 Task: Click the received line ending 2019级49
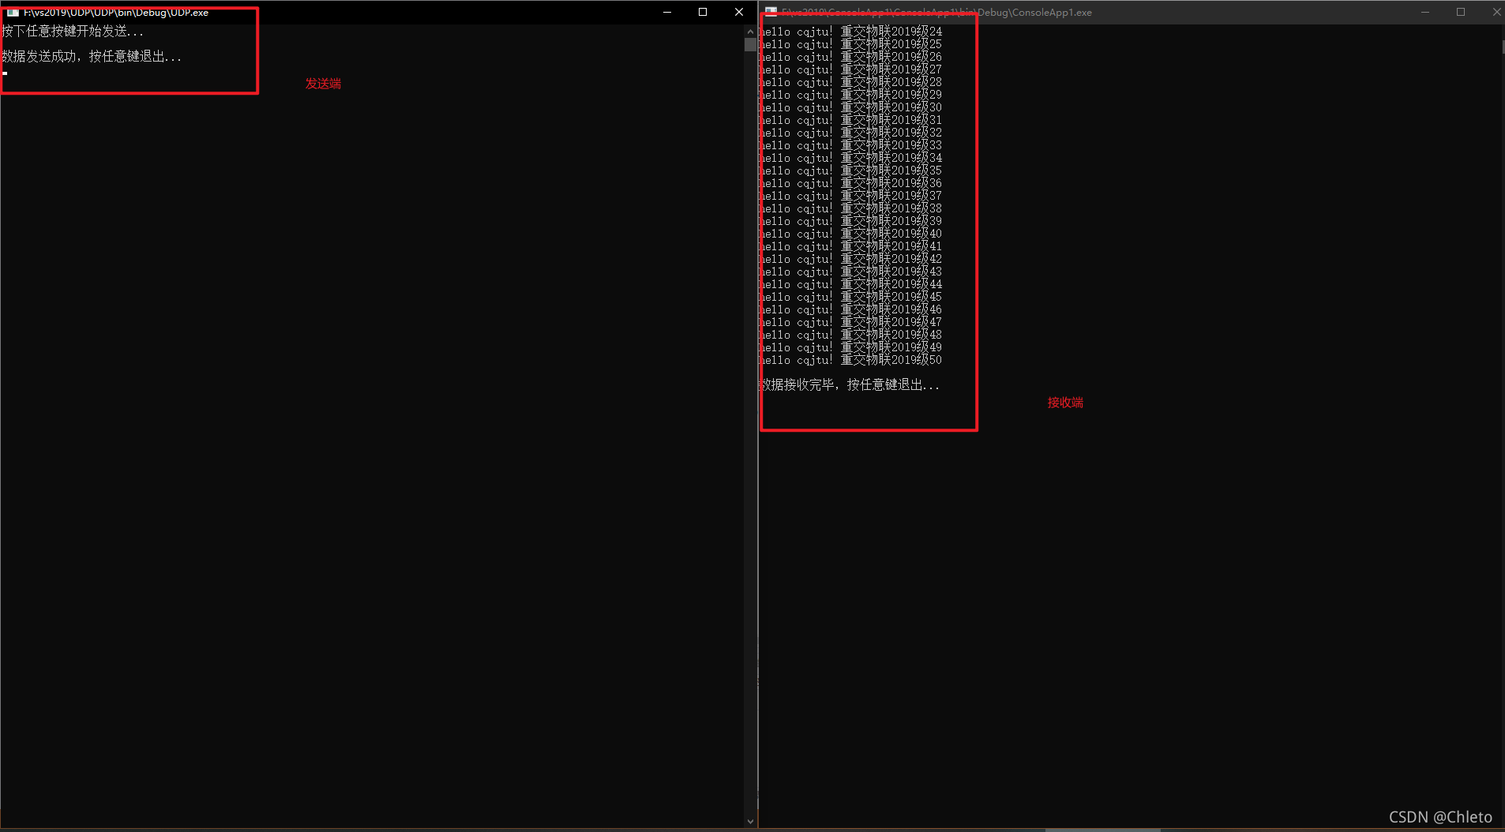pyautogui.click(x=850, y=347)
